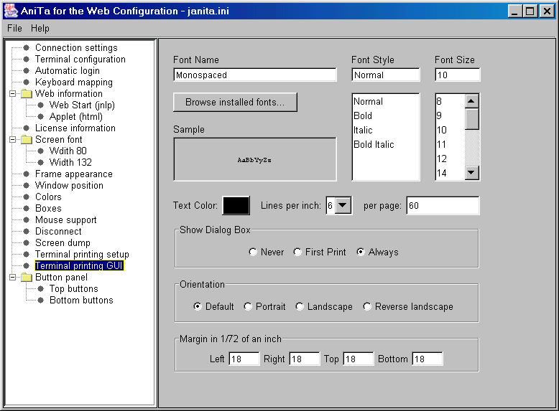Click the black Text Color swatch
Viewport: 559px width, 411px height.
pos(236,206)
